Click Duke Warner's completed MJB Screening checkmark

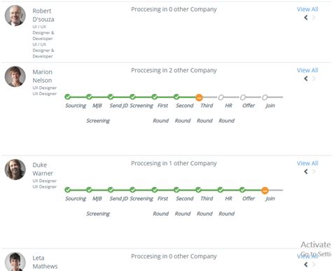[x=89, y=190]
